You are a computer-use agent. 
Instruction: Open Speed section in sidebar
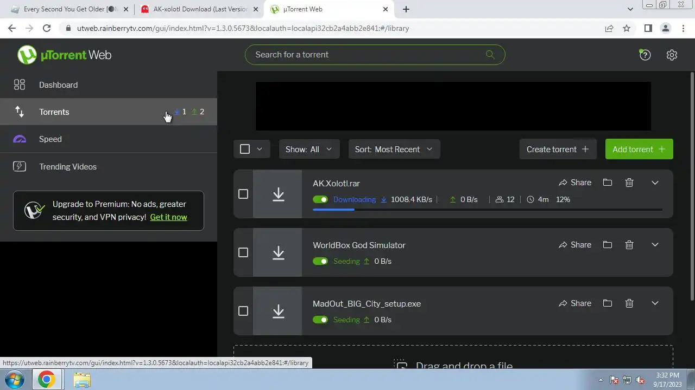click(x=109, y=139)
